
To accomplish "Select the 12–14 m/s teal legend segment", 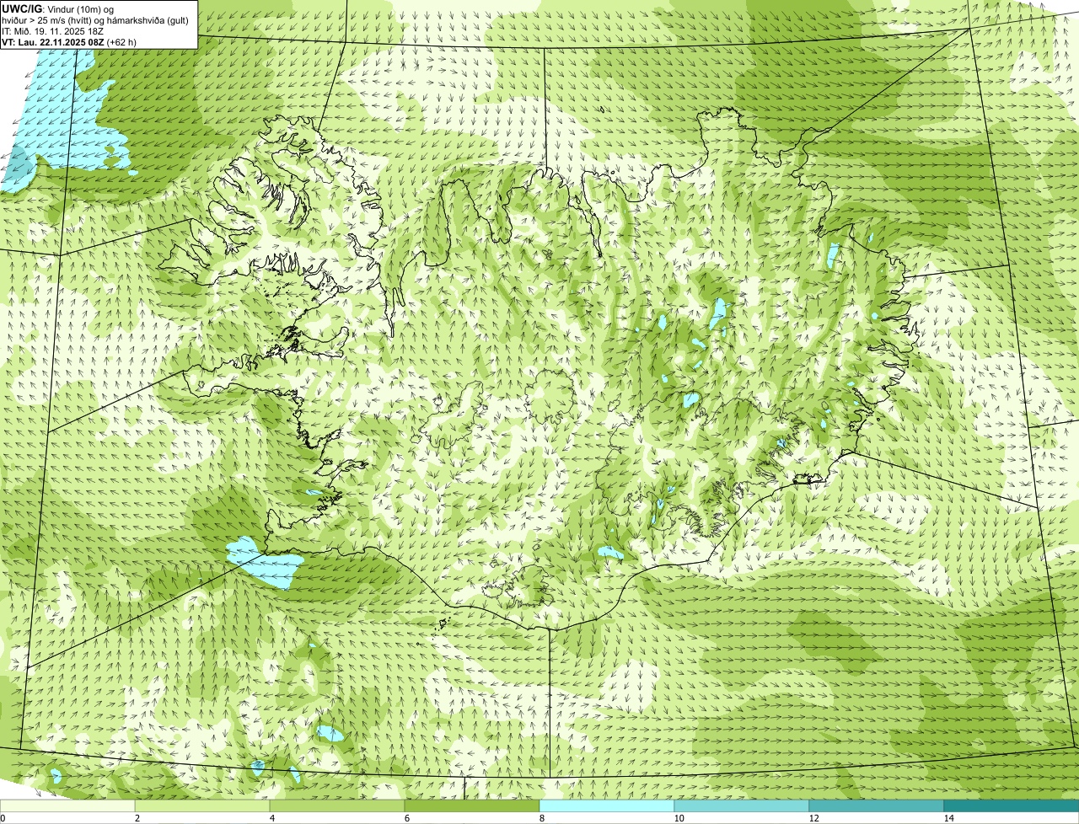I will pyautogui.click(x=877, y=806).
